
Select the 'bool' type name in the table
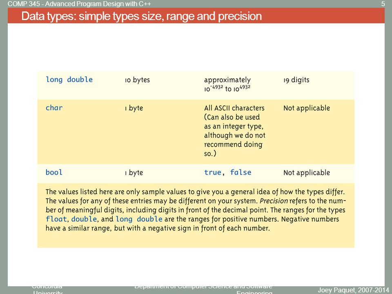[x=54, y=172]
